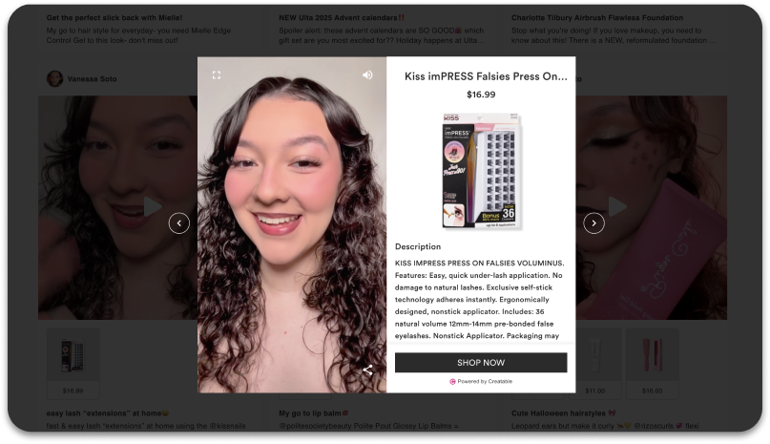
Task: Open 'NEW Ulta 2025 Advent calendars' post
Action: [342, 18]
